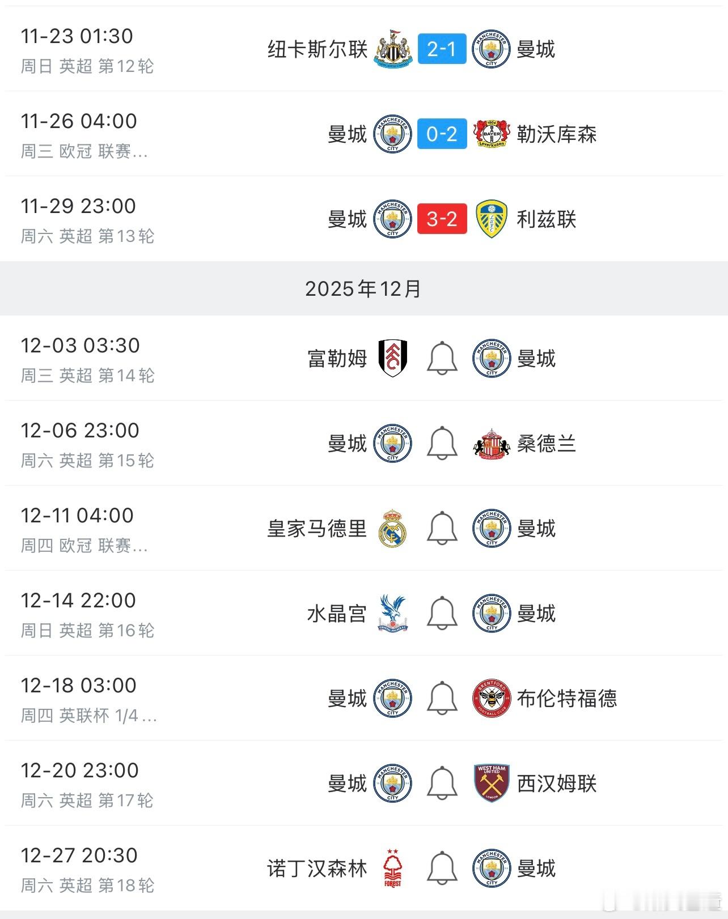Viewport: 728px width, 919px height.
Task: Click the Crystal Palace eagle logo
Action: (393, 613)
